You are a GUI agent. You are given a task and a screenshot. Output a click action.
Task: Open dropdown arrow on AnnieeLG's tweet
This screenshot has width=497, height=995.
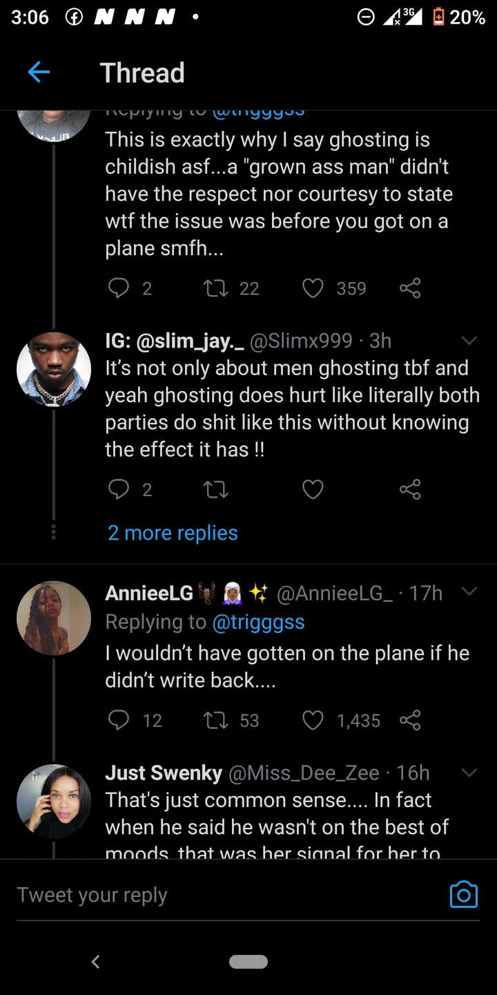click(x=469, y=592)
